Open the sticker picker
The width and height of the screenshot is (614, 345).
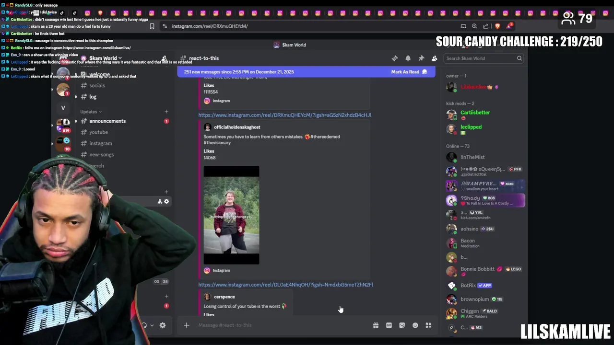click(x=402, y=325)
